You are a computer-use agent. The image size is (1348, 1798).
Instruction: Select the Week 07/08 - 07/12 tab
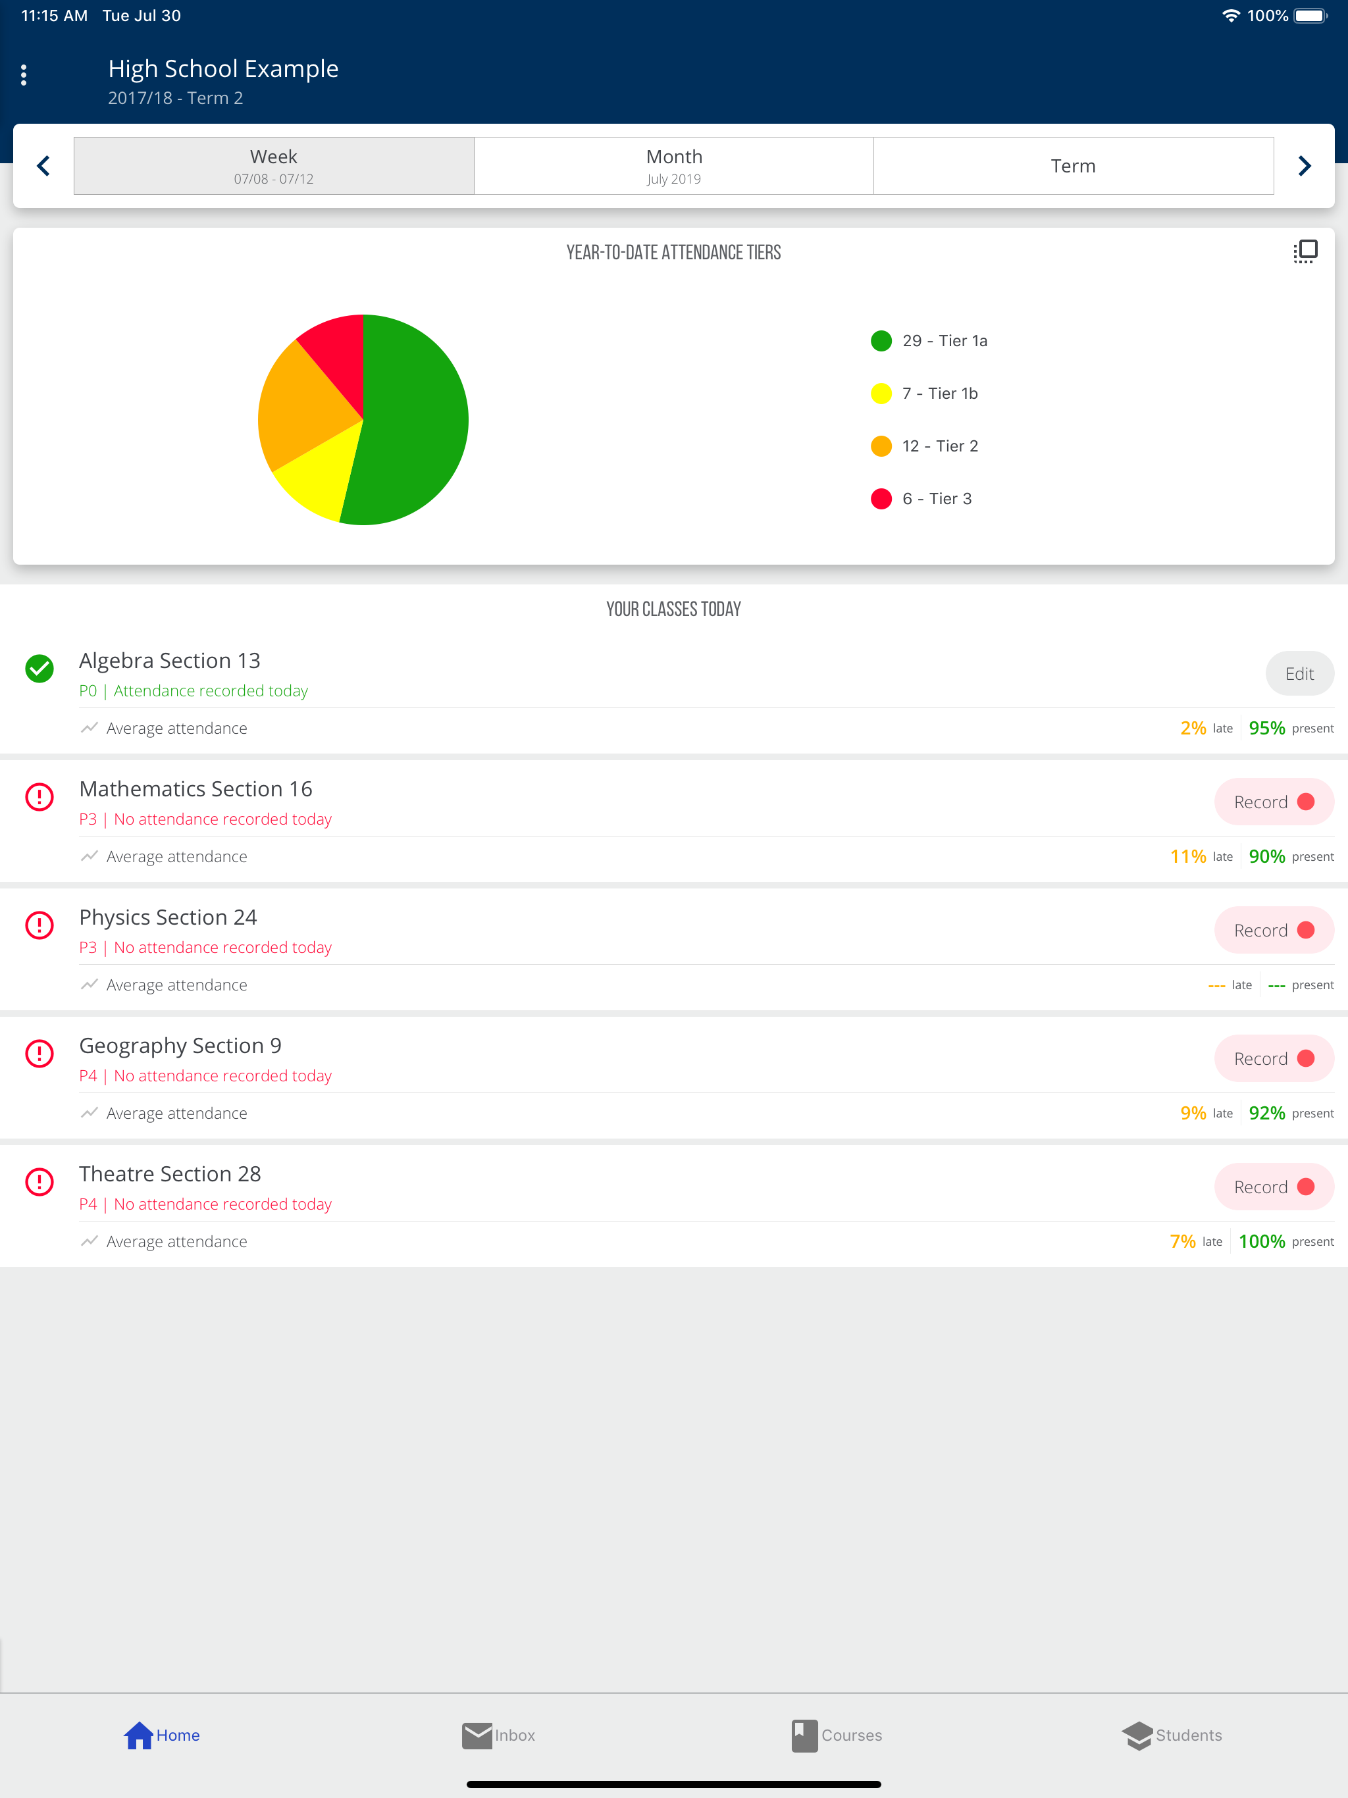coord(274,166)
